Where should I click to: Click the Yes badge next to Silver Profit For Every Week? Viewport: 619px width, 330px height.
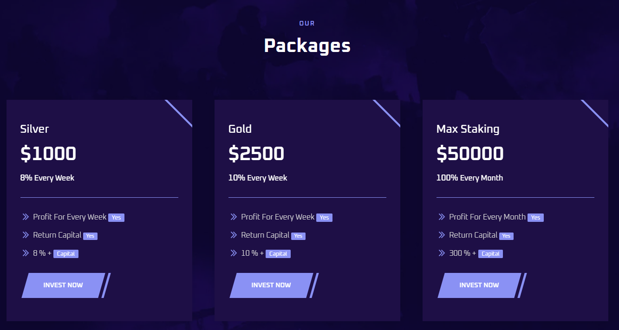116,217
